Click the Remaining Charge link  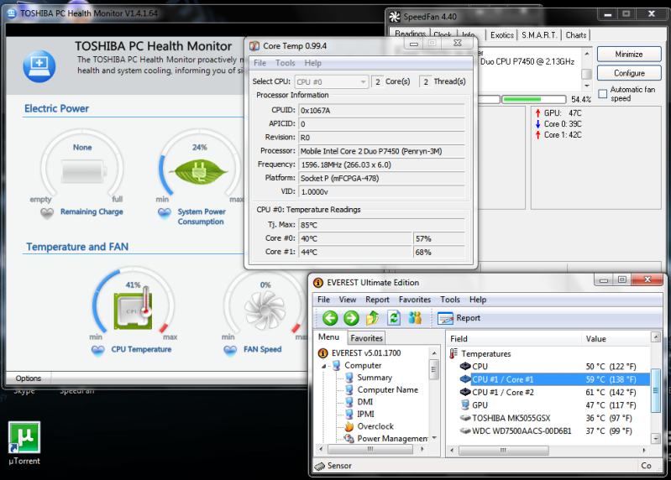click(92, 211)
